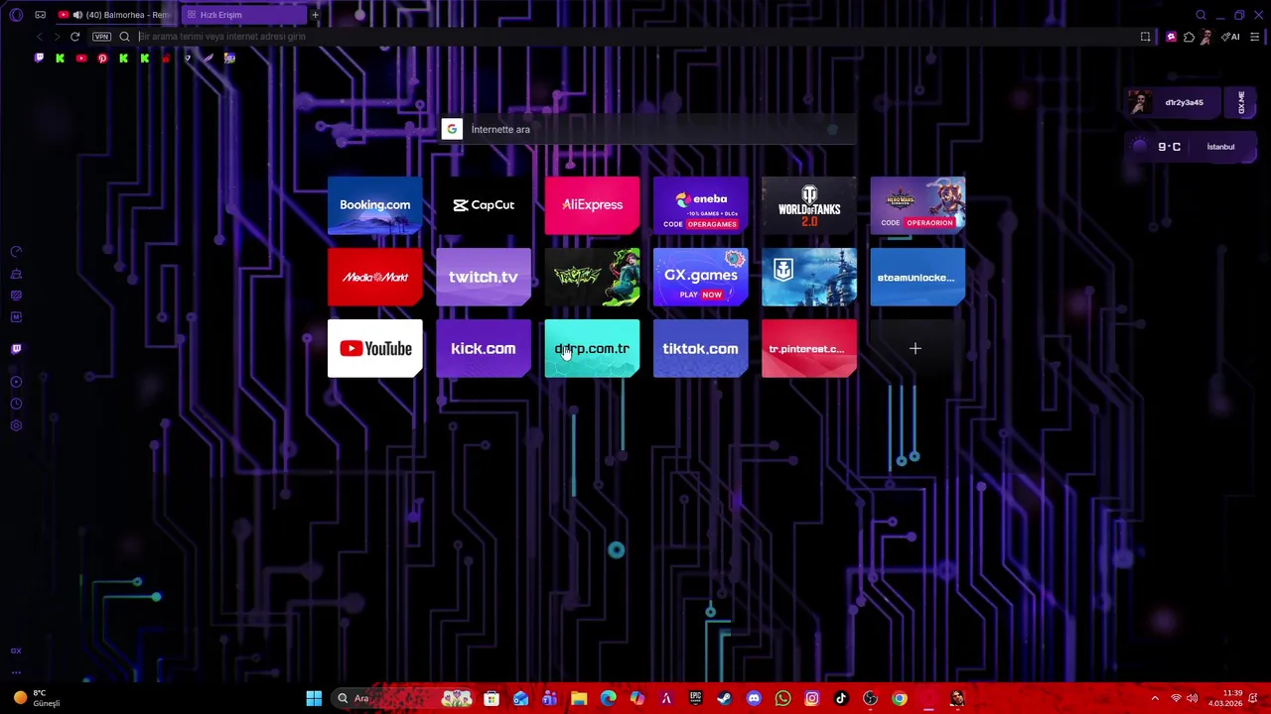Viewport: 1271px width, 714px height.
Task: Launch Microsoft Store from taskbar
Action: (x=492, y=699)
